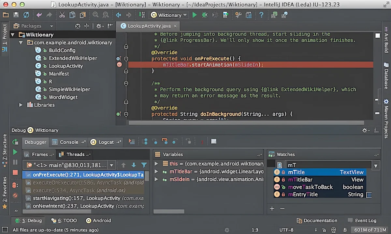Pause program in Debug sidebar

click(15, 162)
